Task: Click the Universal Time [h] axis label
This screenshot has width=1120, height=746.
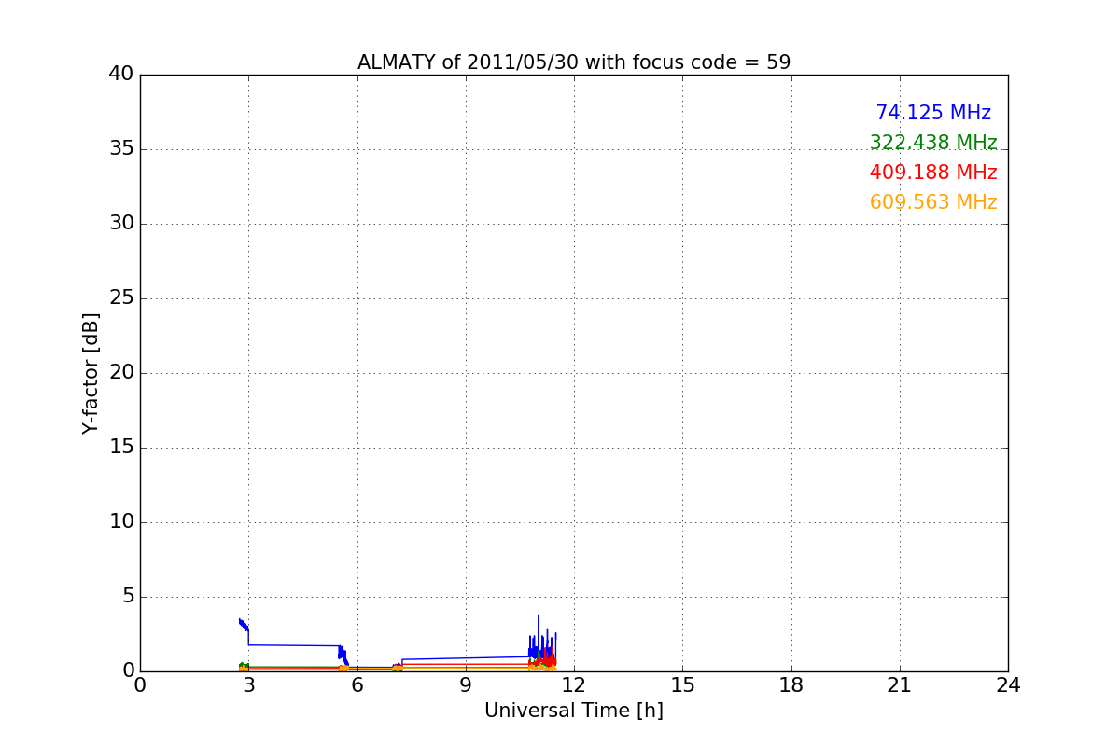Action: pos(574,711)
